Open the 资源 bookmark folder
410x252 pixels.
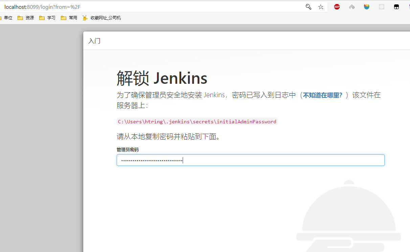pyautogui.click(x=26, y=18)
